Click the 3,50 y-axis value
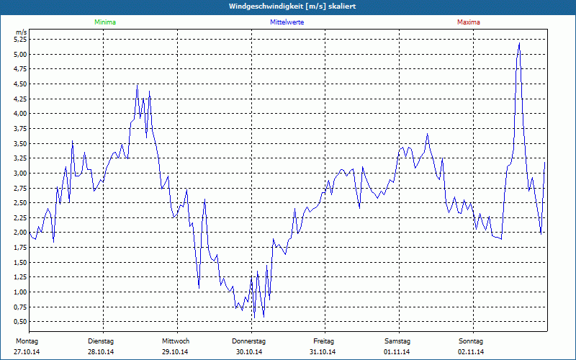Viewport: 576px width, 360px height. click(x=21, y=143)
